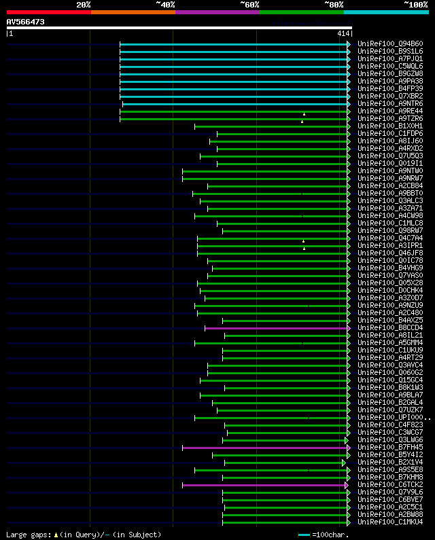Click the red 20% legend color segment
The image size is (435, 540).
49,12
